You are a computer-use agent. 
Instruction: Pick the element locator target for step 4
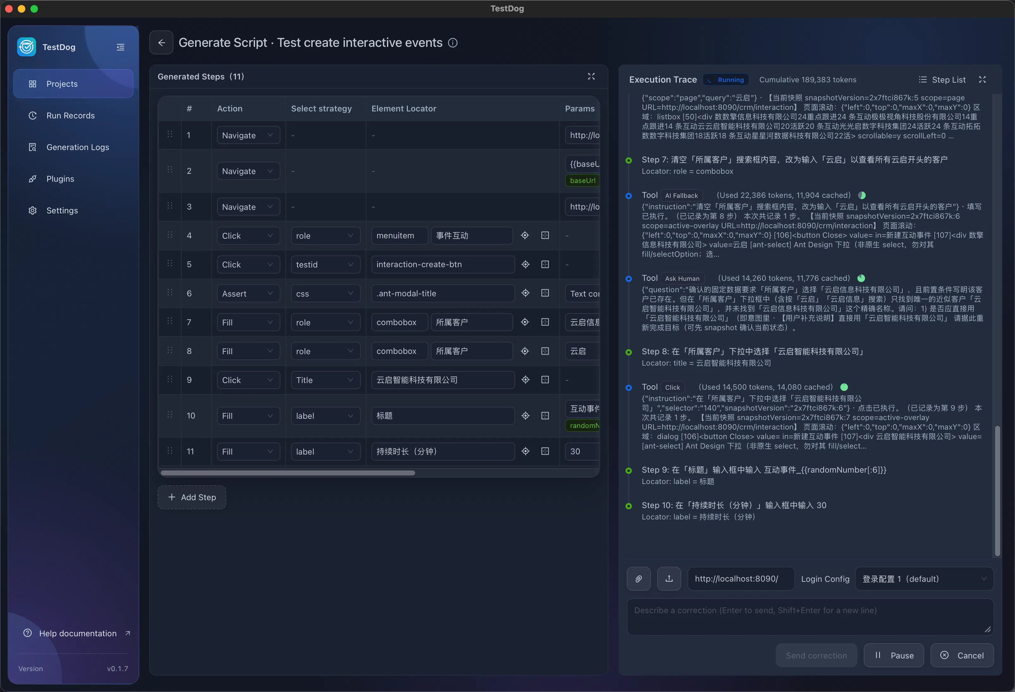[525, 236]
